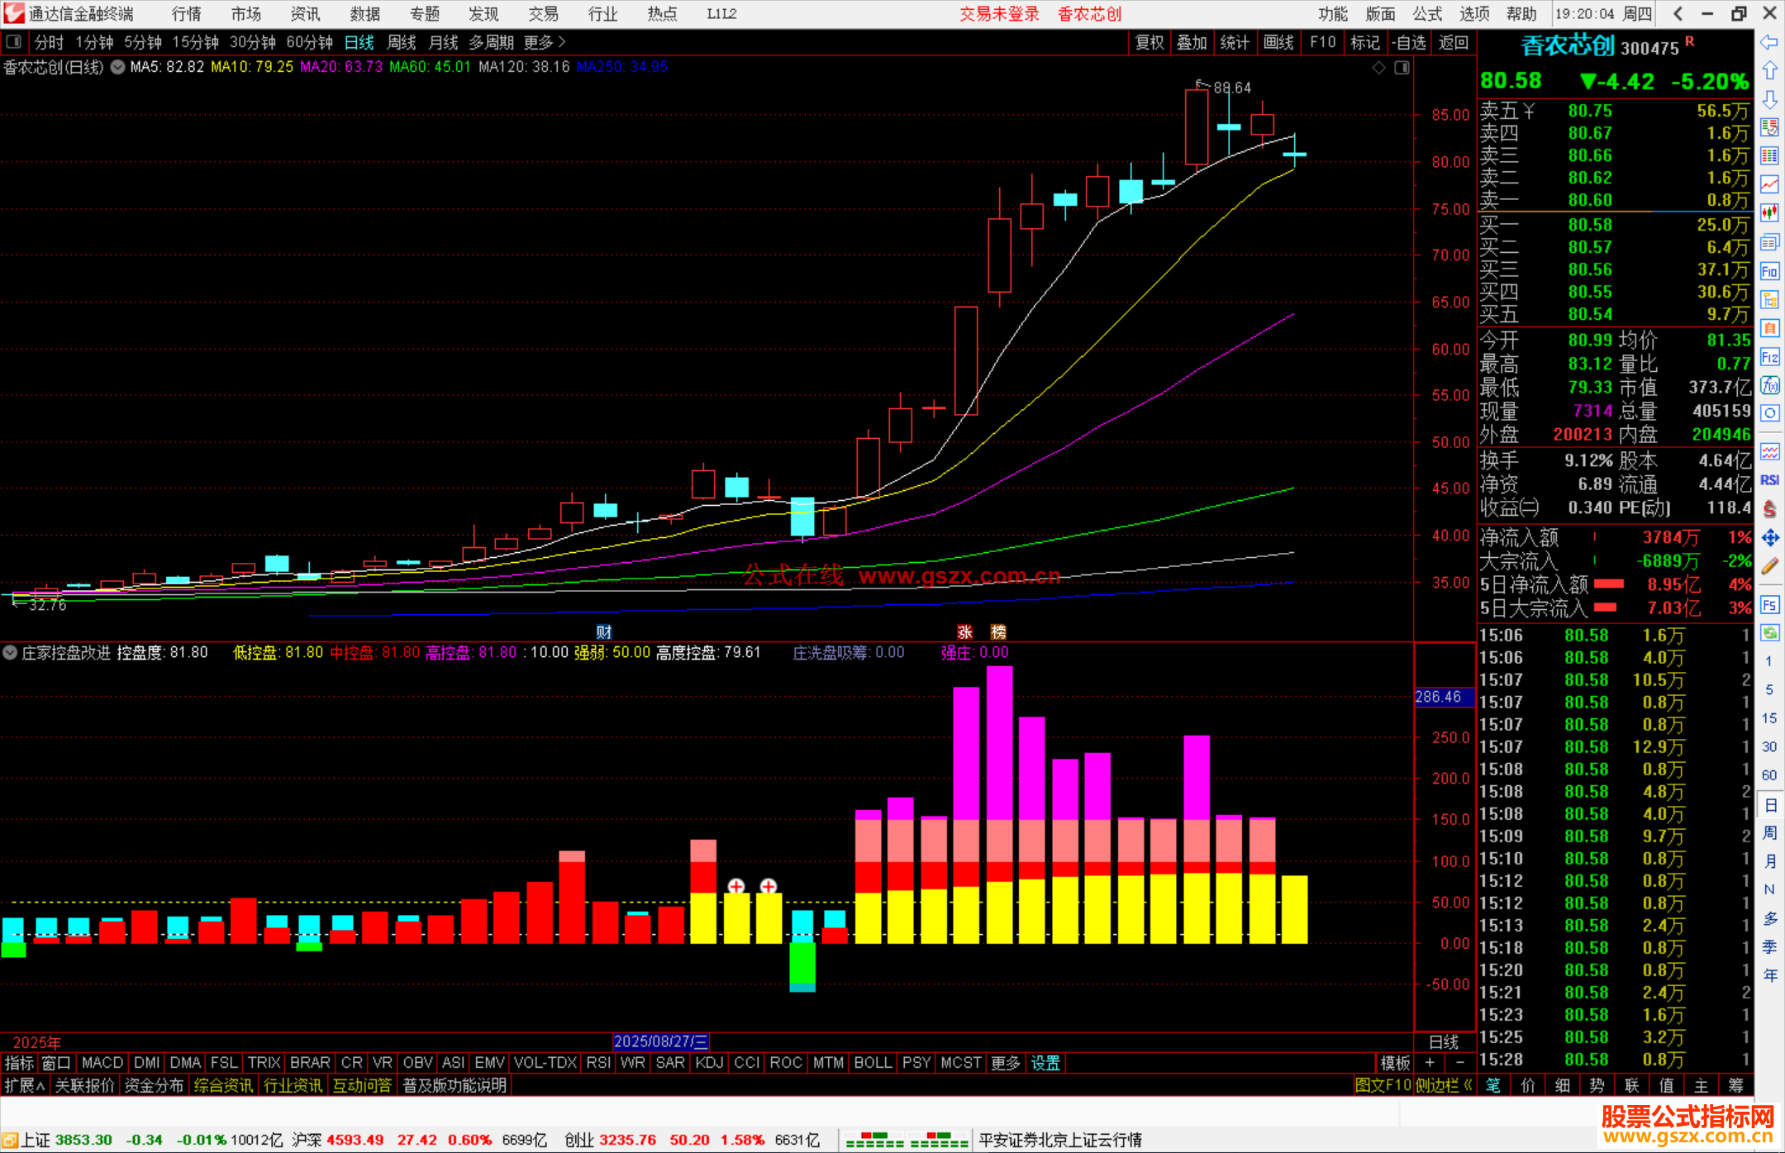
Task: Open the 庄家控盘改进 indicator dropdown circle
Action: point(10,652)
